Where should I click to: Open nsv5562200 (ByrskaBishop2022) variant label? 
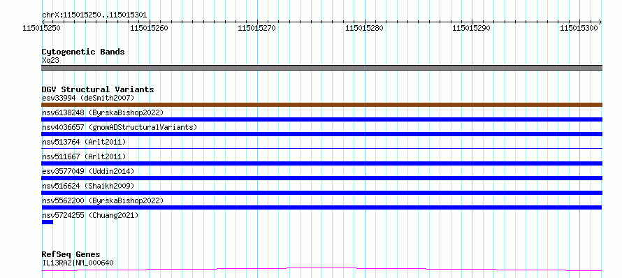[x=102, y=200]
